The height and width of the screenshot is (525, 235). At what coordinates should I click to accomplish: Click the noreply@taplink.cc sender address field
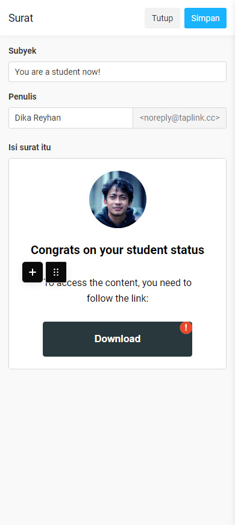[180, 118]
